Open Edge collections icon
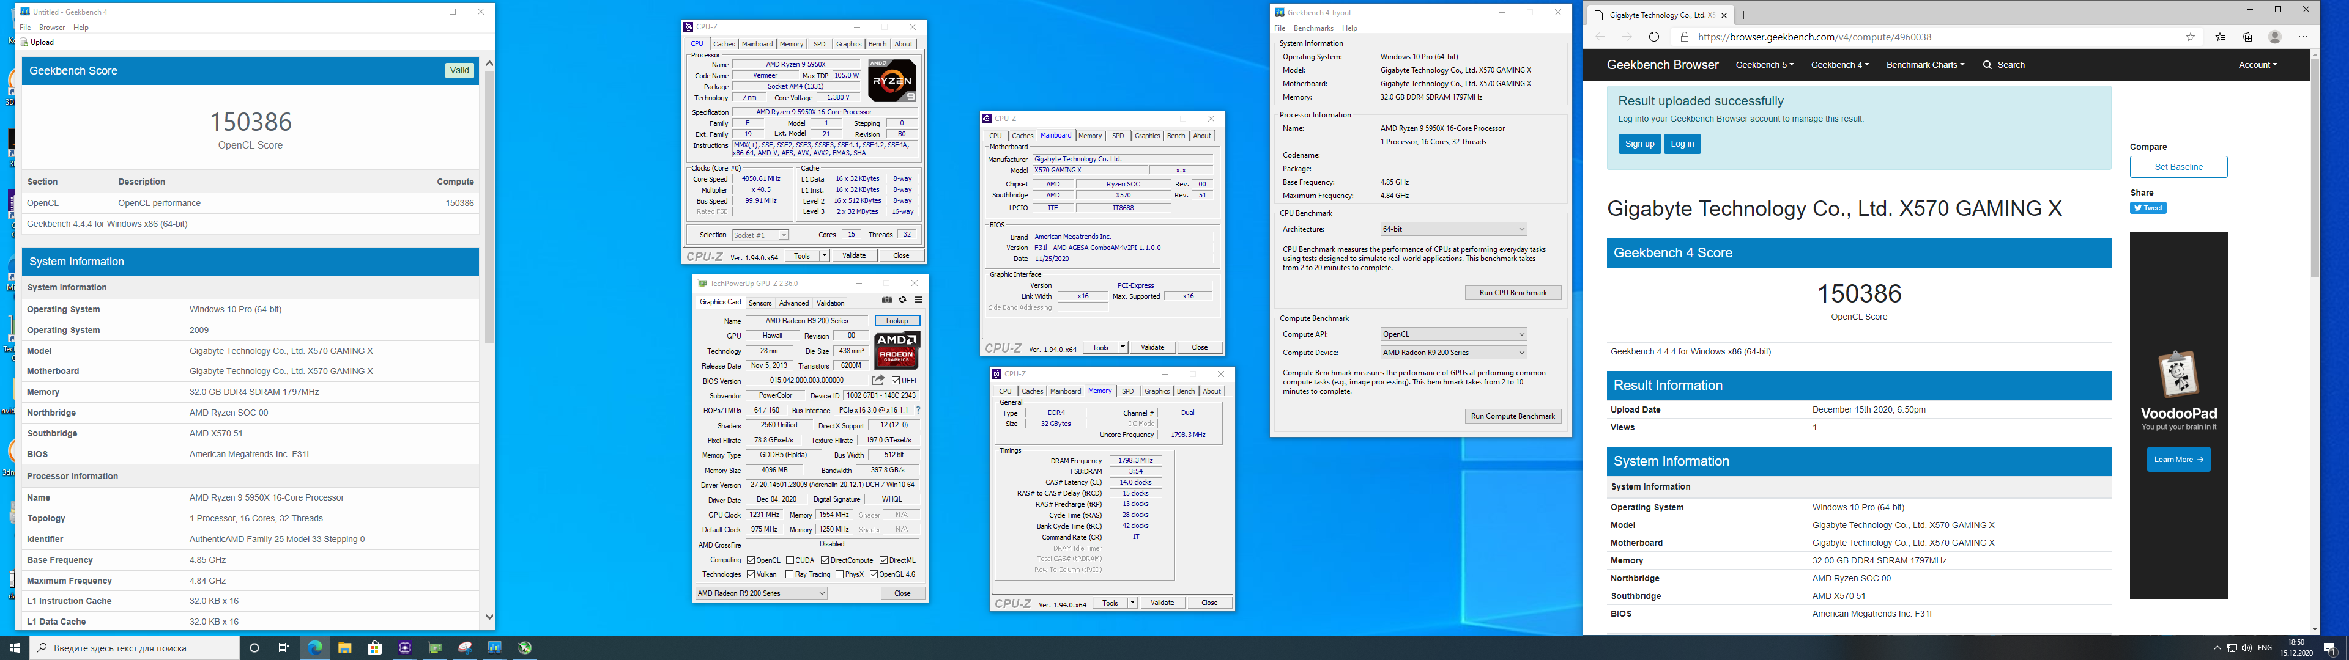 click(x=2248, y=37)
